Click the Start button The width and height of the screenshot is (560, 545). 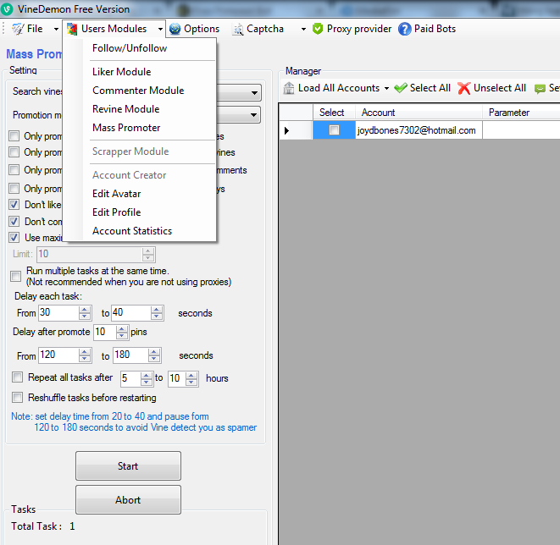pyautogui.click(x=128, y=465)
